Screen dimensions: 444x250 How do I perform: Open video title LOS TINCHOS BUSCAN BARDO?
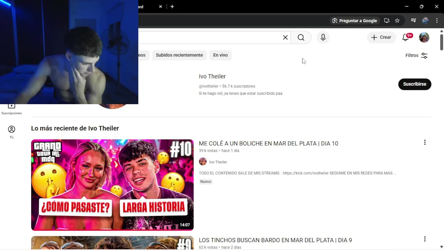(275, 240)
